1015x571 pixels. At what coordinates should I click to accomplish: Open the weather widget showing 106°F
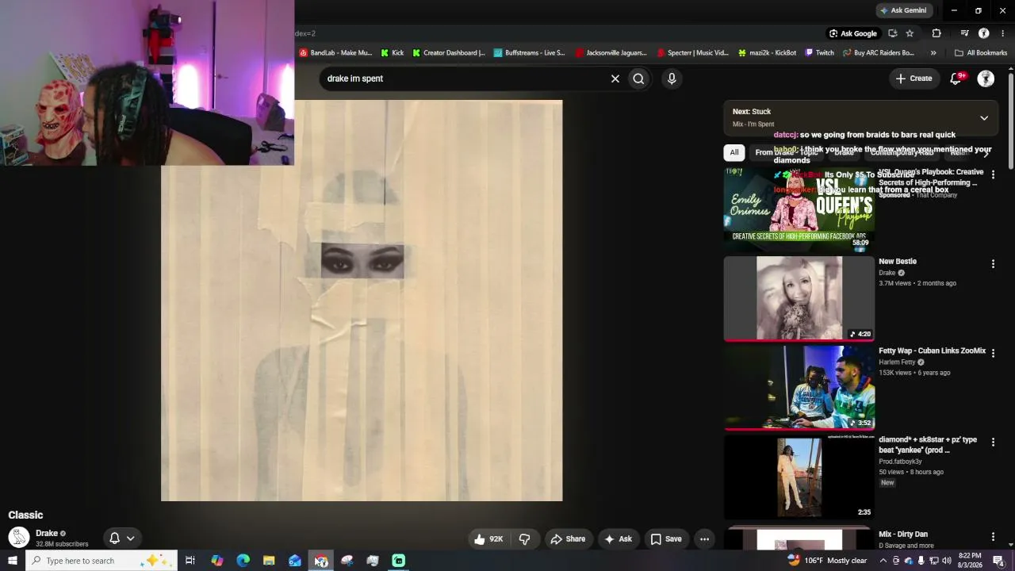point(827,561)
